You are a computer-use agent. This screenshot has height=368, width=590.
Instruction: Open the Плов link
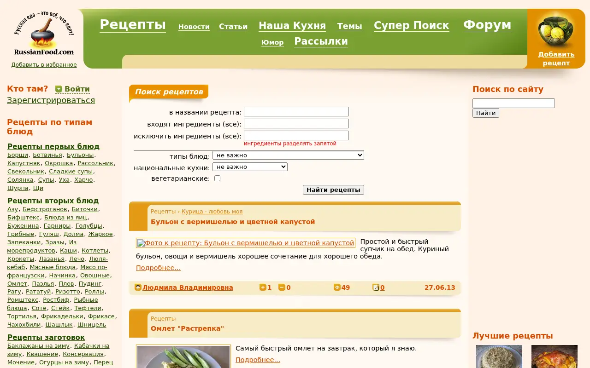pos(66,284)
